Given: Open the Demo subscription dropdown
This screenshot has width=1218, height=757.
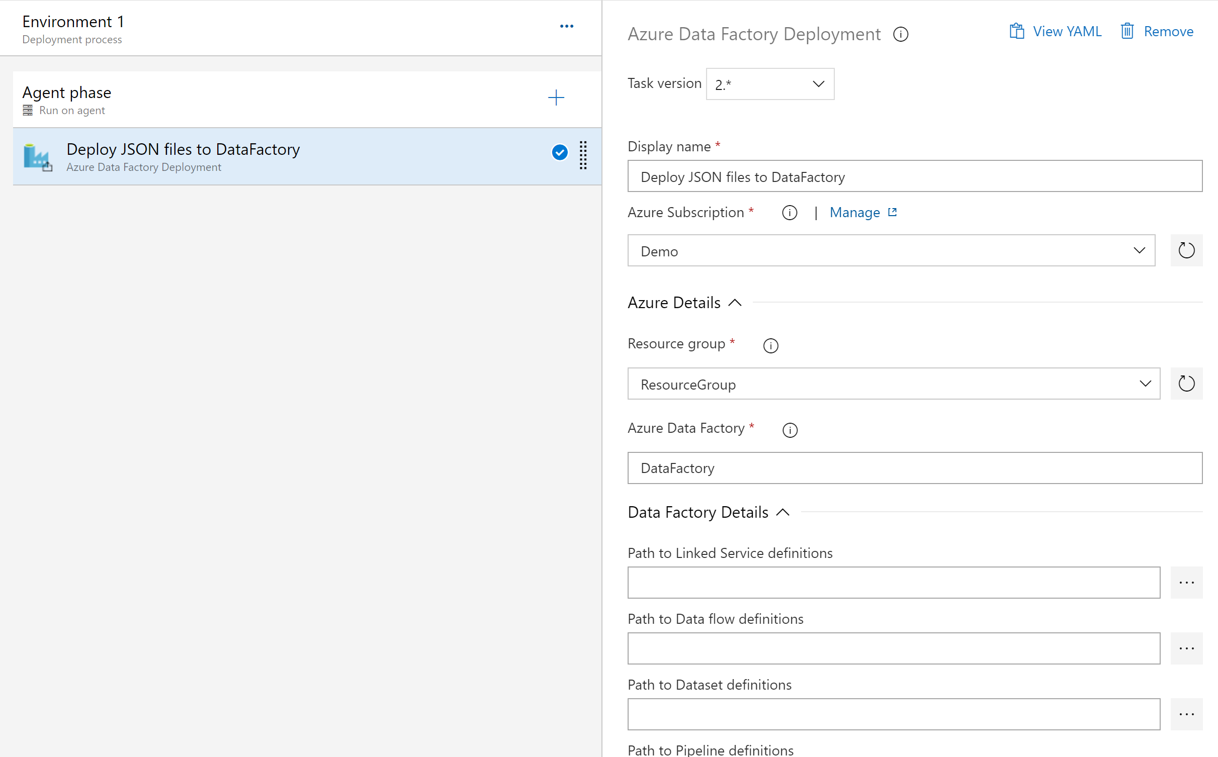Looking at the screenshot, I should click(x=891, y=250).
